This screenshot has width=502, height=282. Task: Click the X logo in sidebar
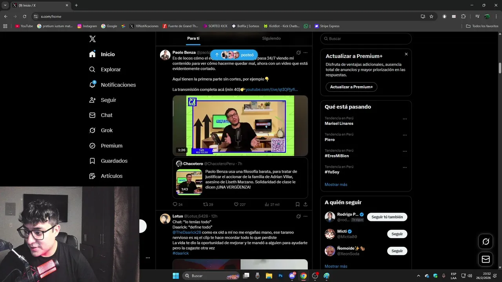point(92,39)
